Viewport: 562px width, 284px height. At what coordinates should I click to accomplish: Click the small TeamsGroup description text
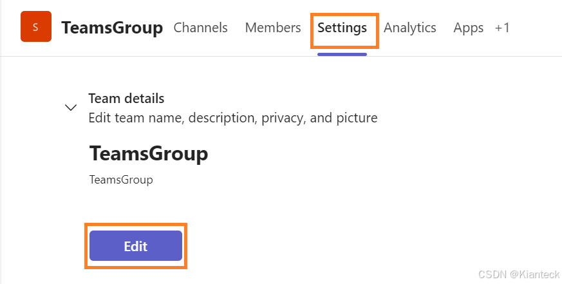121,179
